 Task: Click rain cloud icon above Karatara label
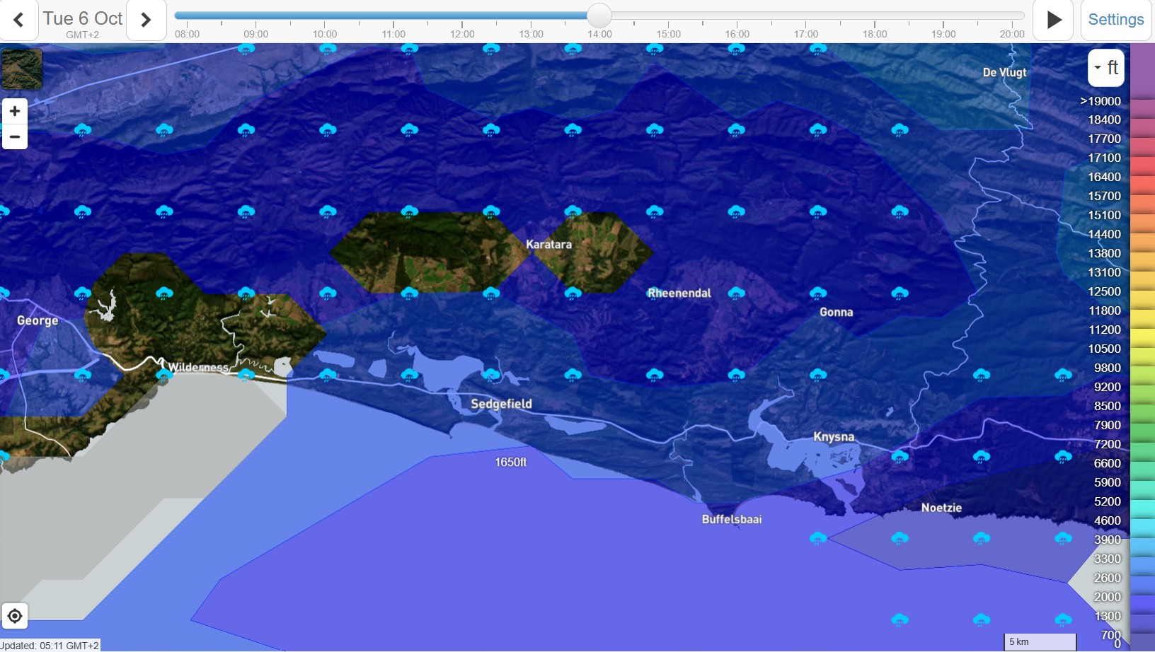(x=573, y=211)
